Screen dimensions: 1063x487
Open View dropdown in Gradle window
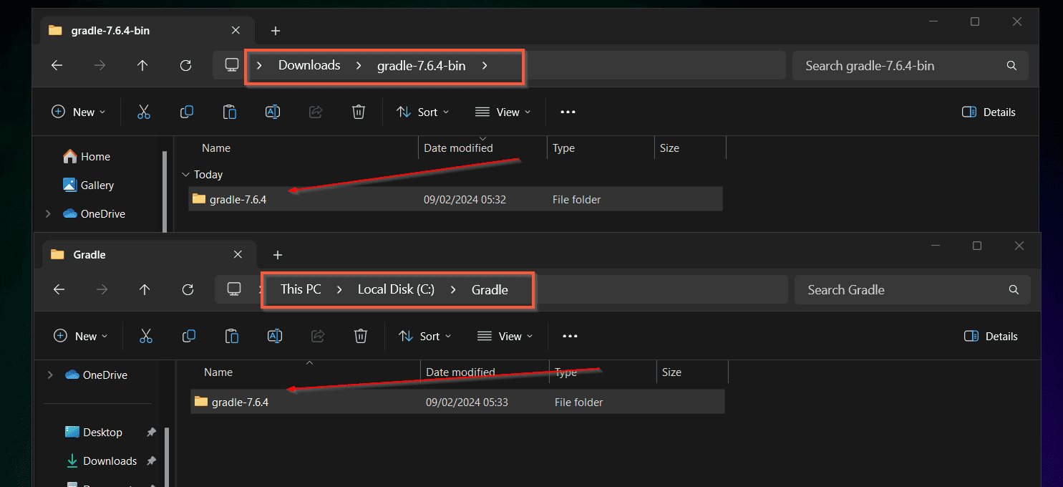coord(505,336)
